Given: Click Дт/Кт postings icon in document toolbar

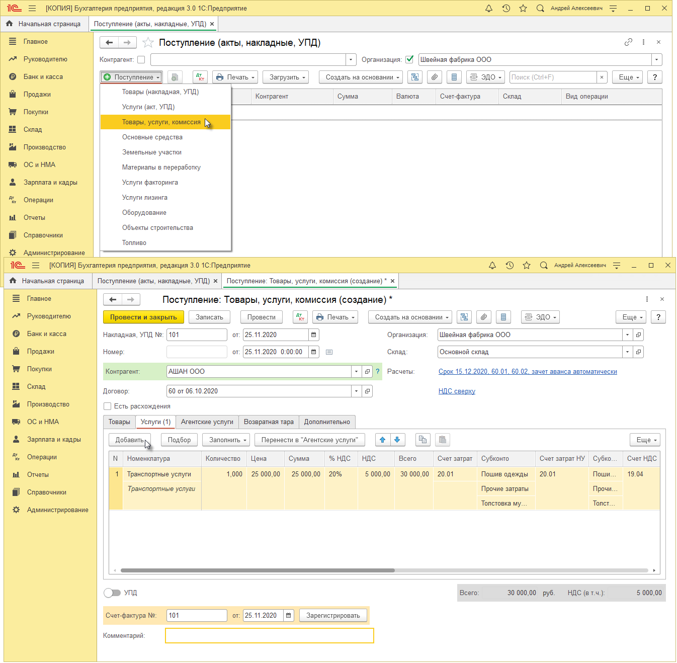Looking at the screenshot, I should coord(300,317).
